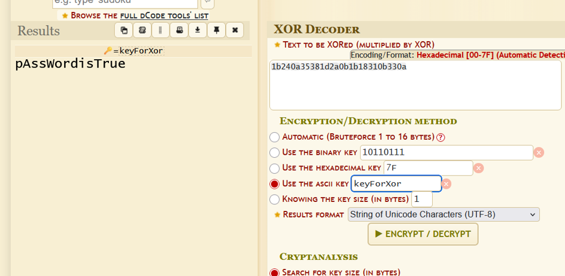The image size is (565, 276).
Task: Clear the binary key field
Action: click(539, 152)
